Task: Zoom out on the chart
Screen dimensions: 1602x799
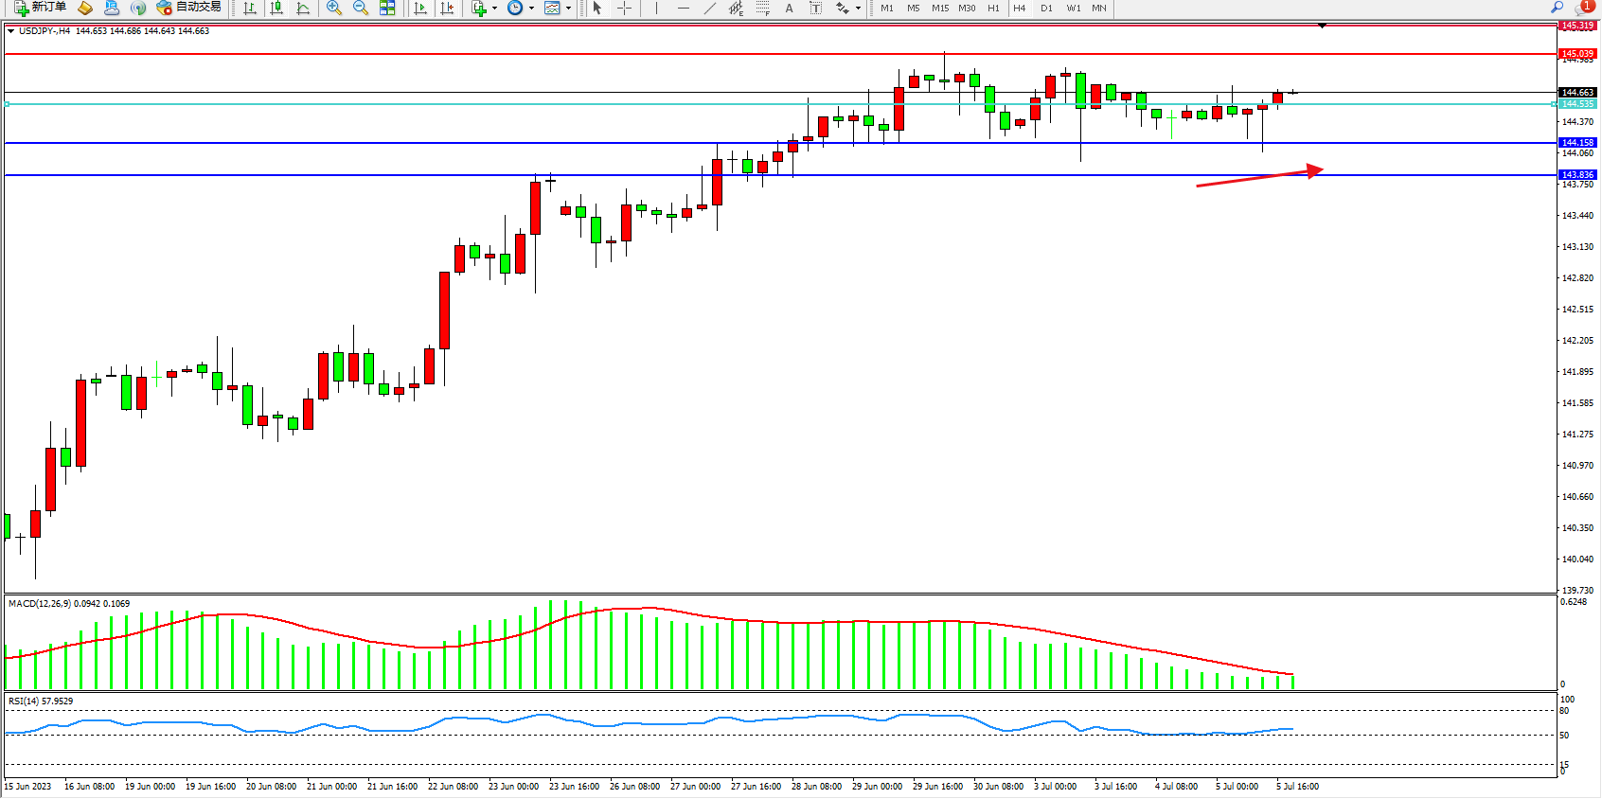Action: coord(361,9)
